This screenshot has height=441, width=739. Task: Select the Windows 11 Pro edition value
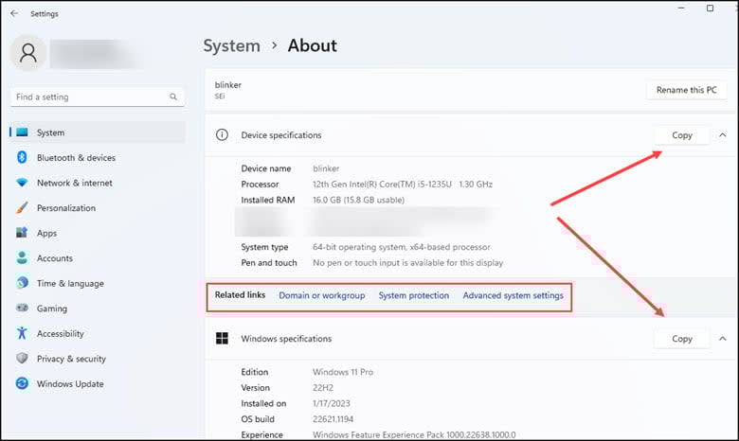(343, 372)
